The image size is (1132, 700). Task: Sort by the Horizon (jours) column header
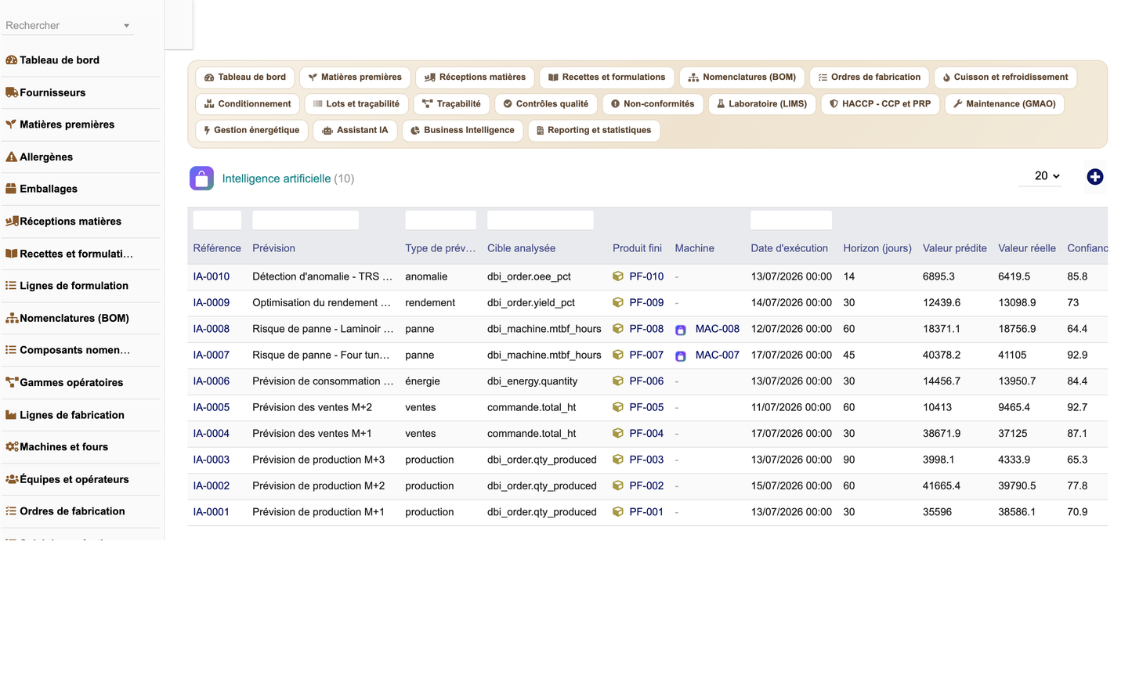[877, 248]
